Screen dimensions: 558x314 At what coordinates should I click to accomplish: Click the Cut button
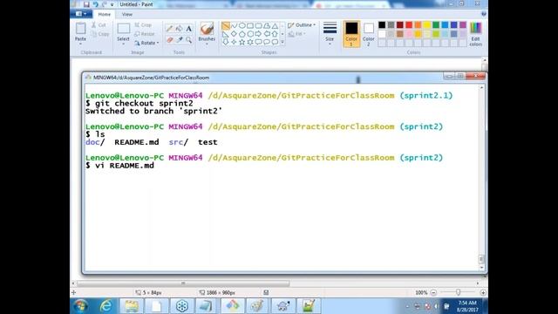pyautogui.click(x=99, y=25)
